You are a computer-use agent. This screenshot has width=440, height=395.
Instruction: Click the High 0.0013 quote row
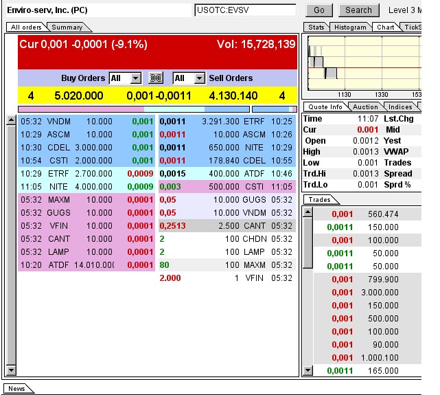pos(343,152)
